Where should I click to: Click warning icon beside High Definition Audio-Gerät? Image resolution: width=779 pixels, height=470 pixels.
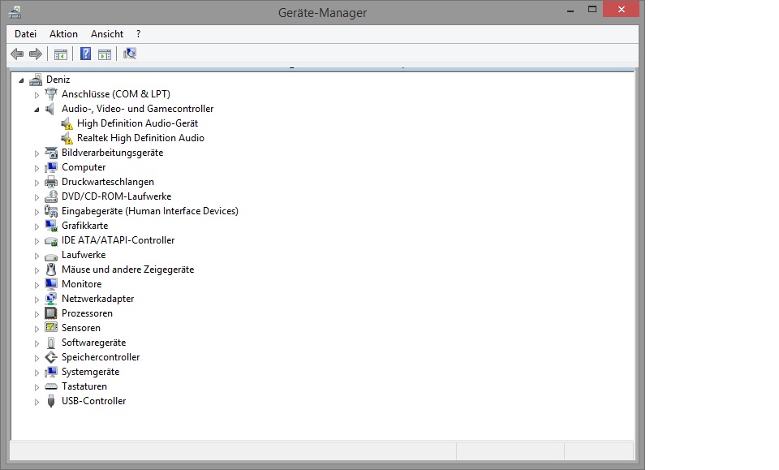(x=67, y=123)
